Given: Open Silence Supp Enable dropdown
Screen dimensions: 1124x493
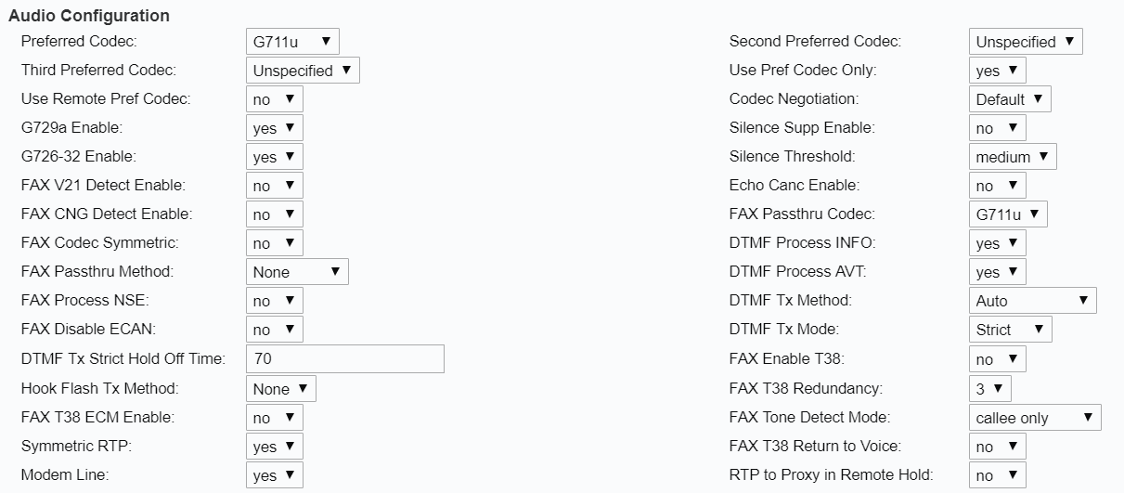Looking at the screenshot, I should [x=997, y=128].
